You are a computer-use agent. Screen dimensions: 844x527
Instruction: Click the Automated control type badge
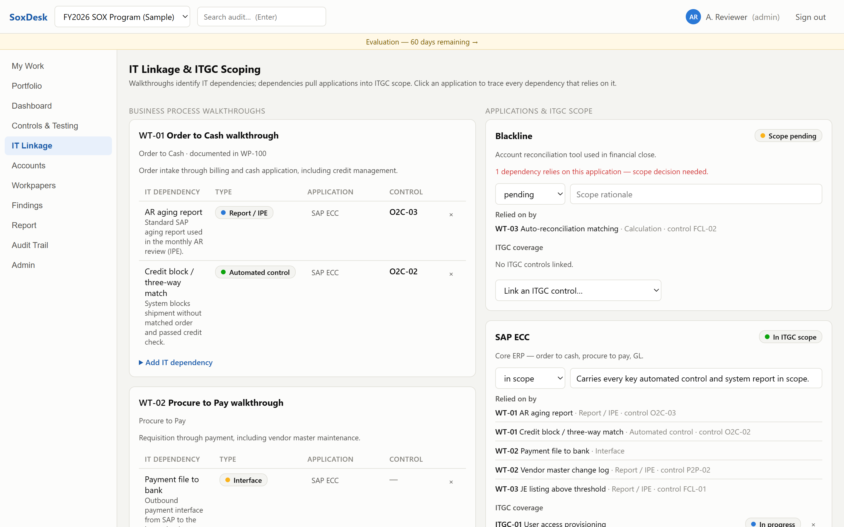(255, 272)
